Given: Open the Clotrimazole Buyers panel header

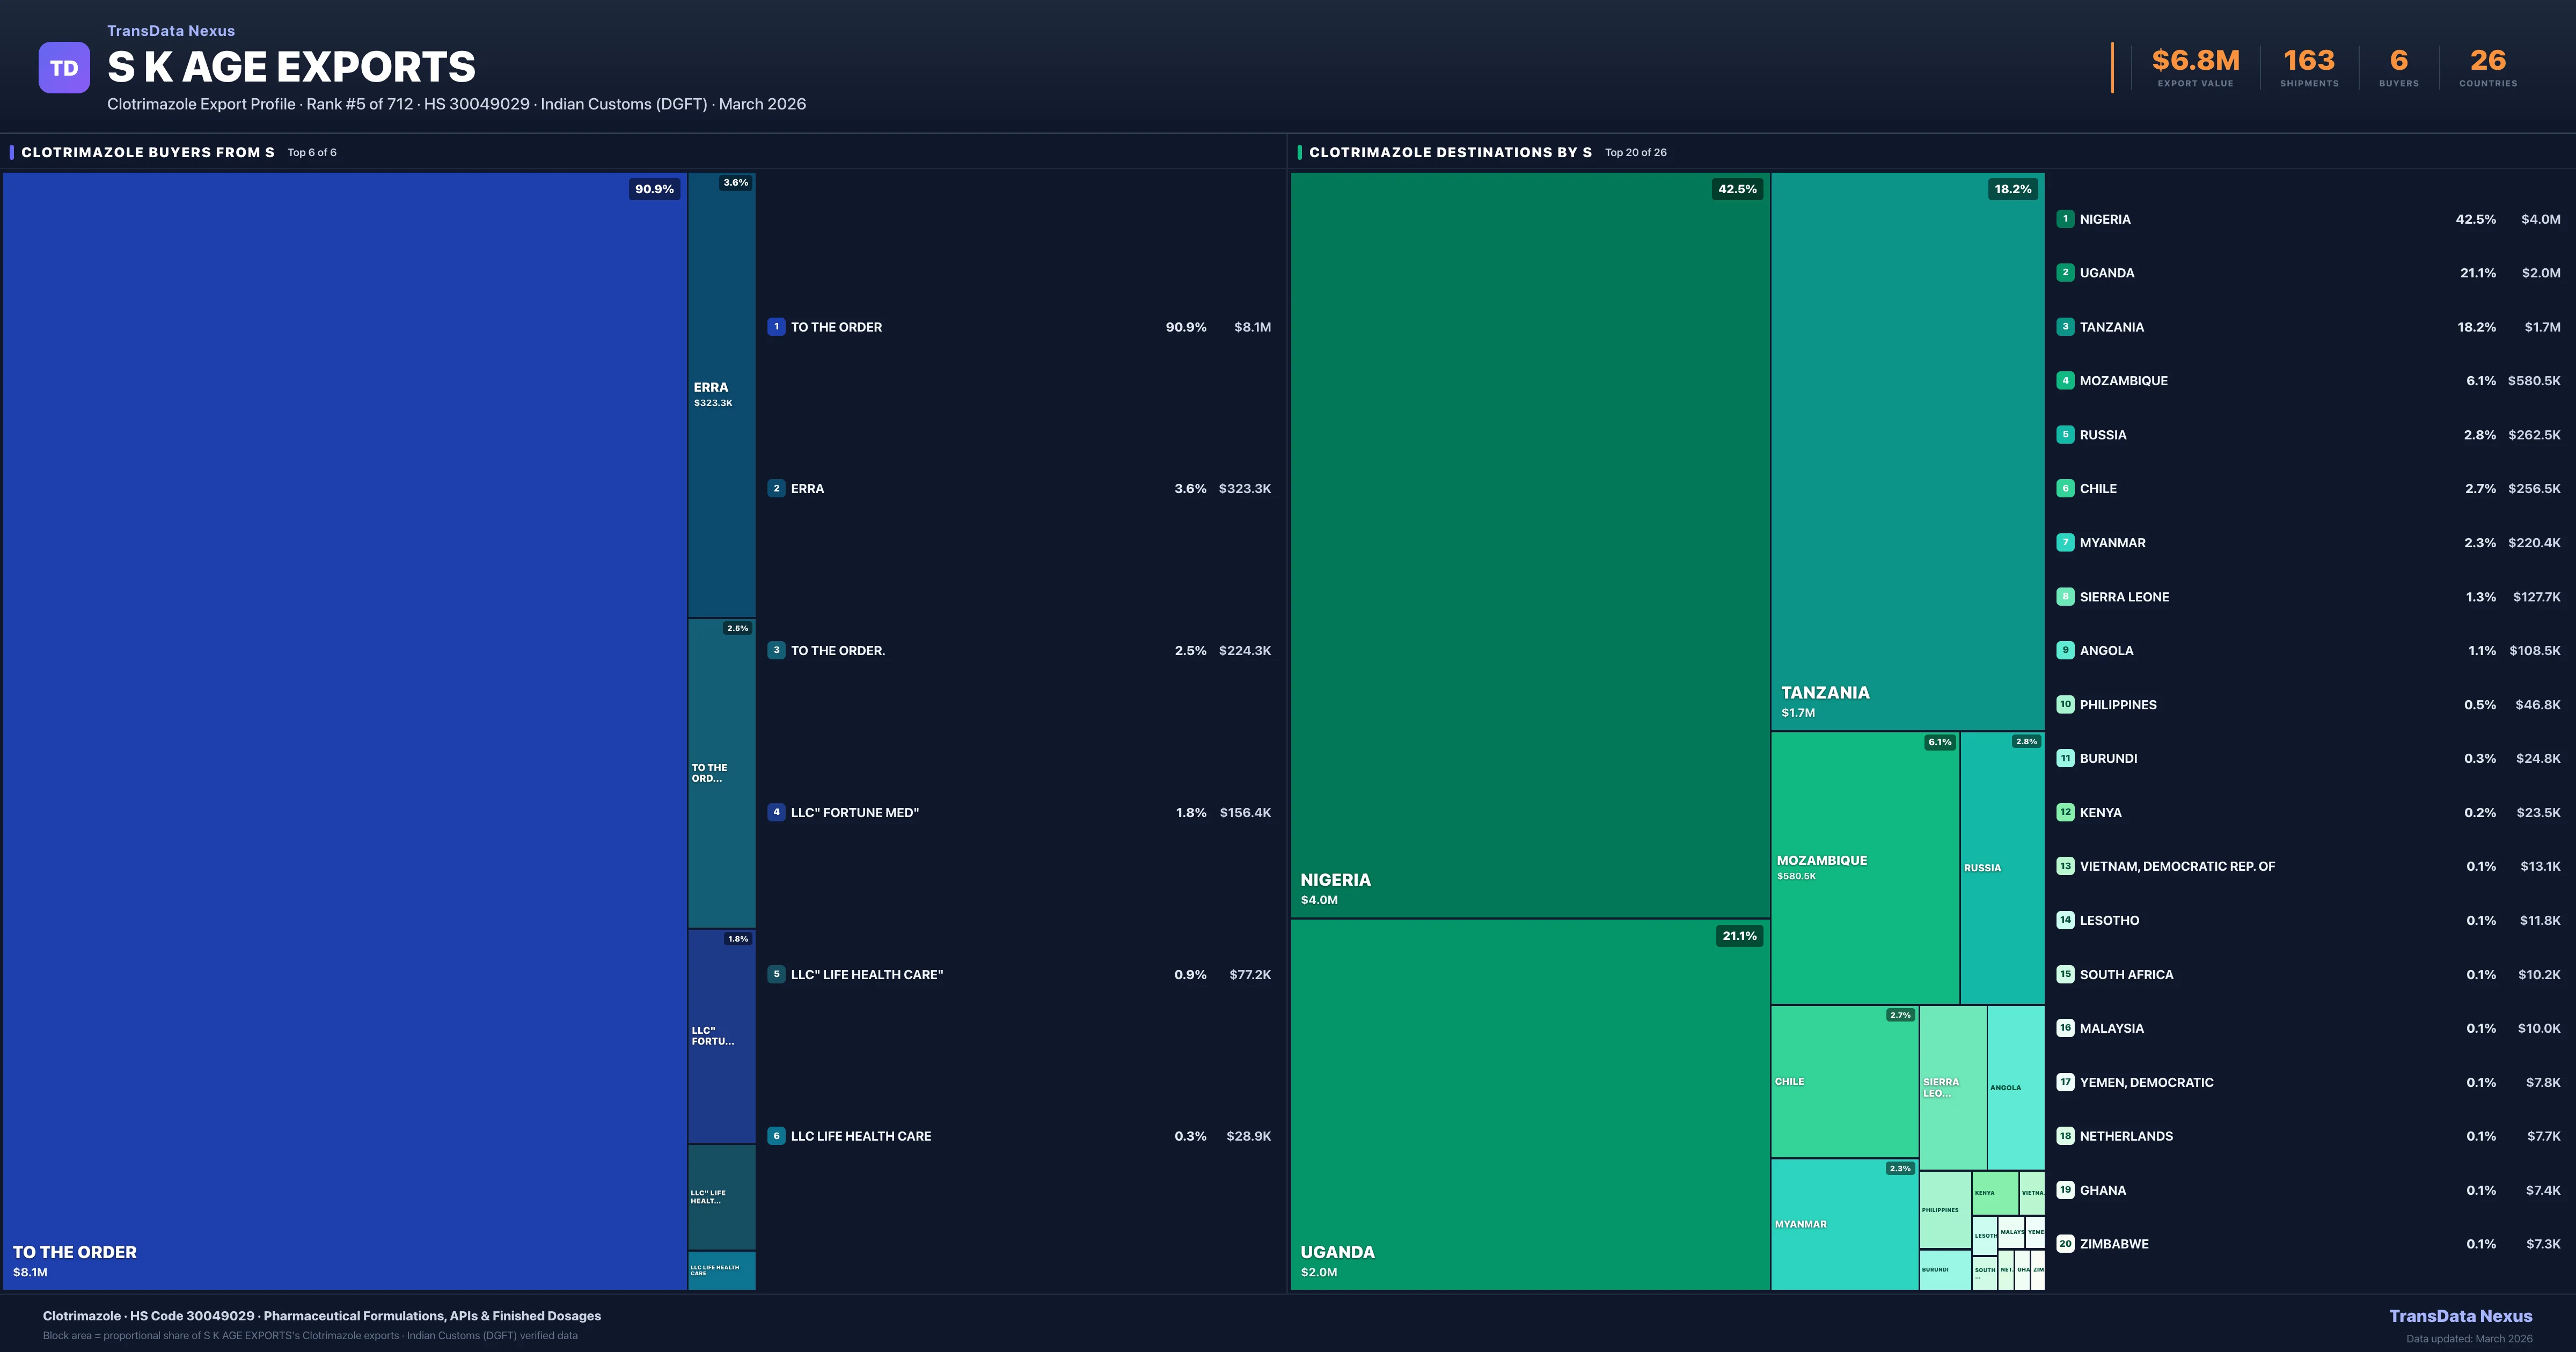Looking at the screenshot, I should click(x=148, y=152).
